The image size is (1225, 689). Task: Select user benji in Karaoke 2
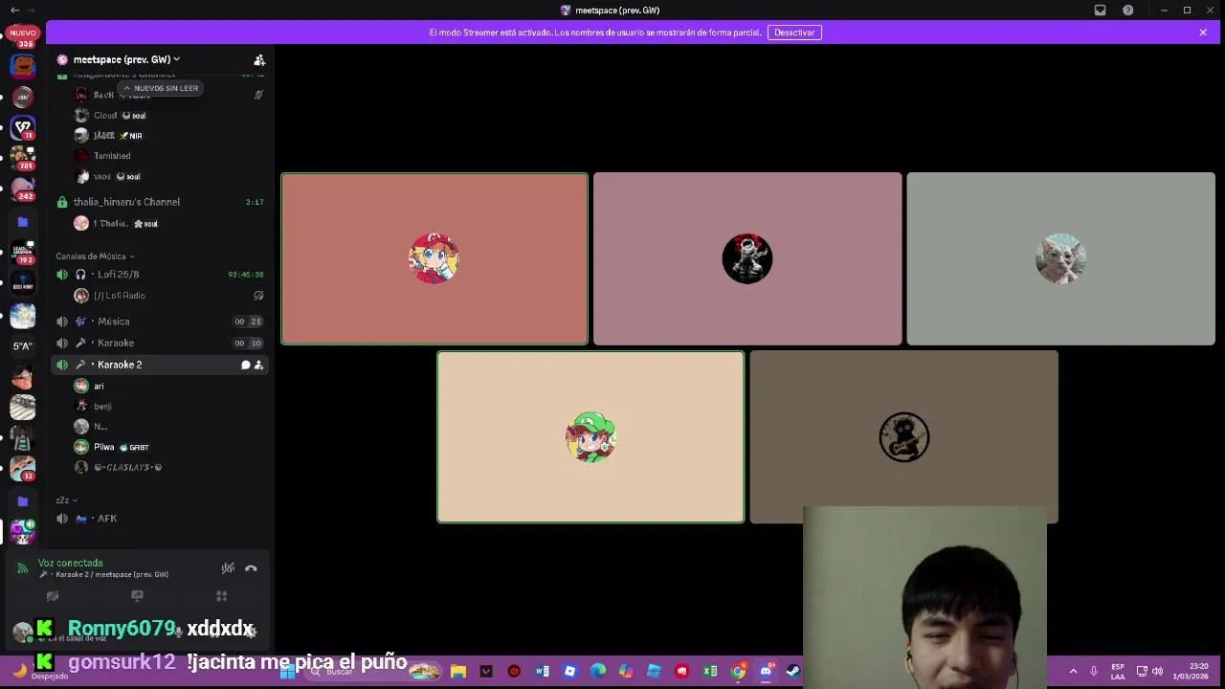(102, 407)
